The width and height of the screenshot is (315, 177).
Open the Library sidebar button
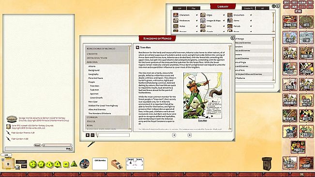[x=306, y=163]
